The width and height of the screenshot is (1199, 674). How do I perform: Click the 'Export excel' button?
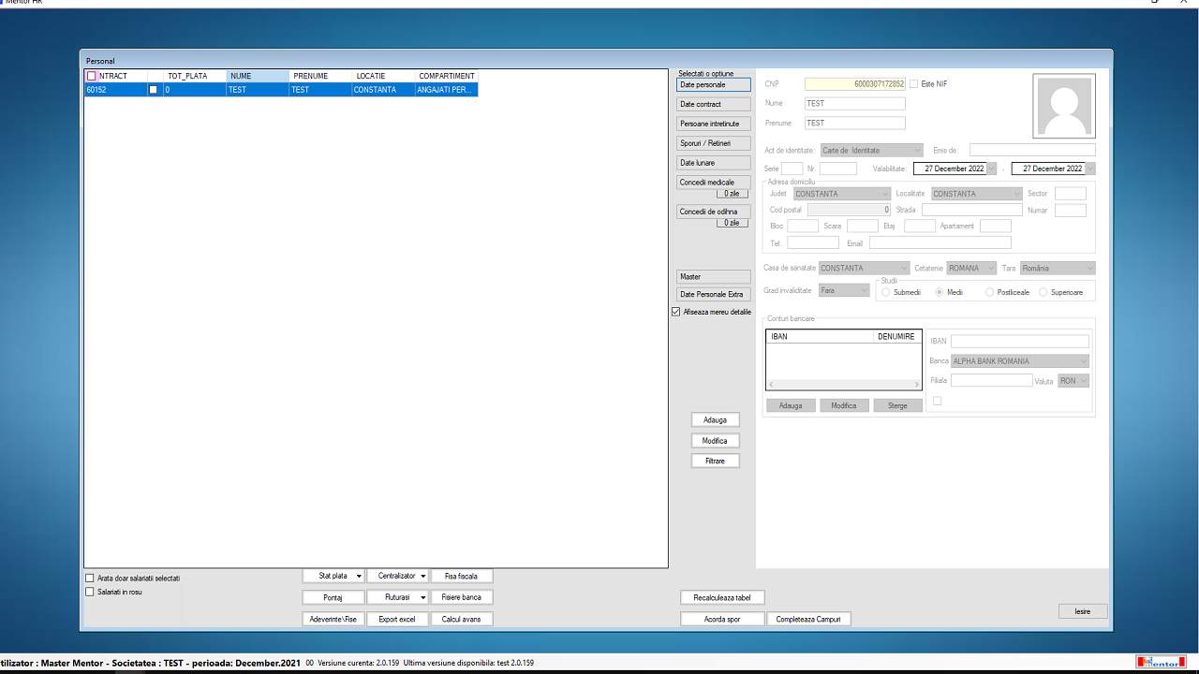(397, 619)
